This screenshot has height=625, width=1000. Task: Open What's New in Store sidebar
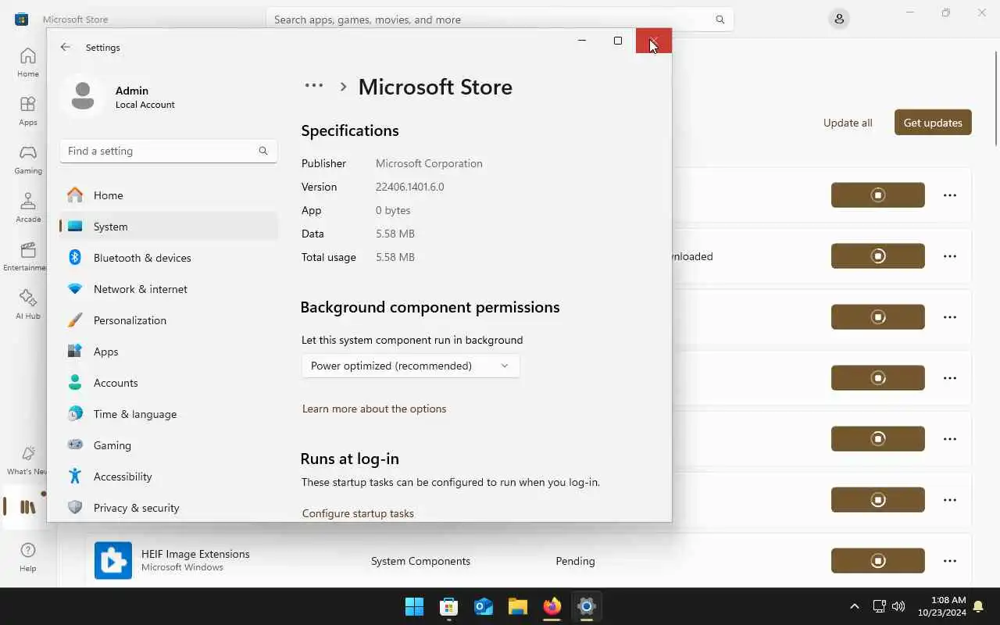[27, 460]
